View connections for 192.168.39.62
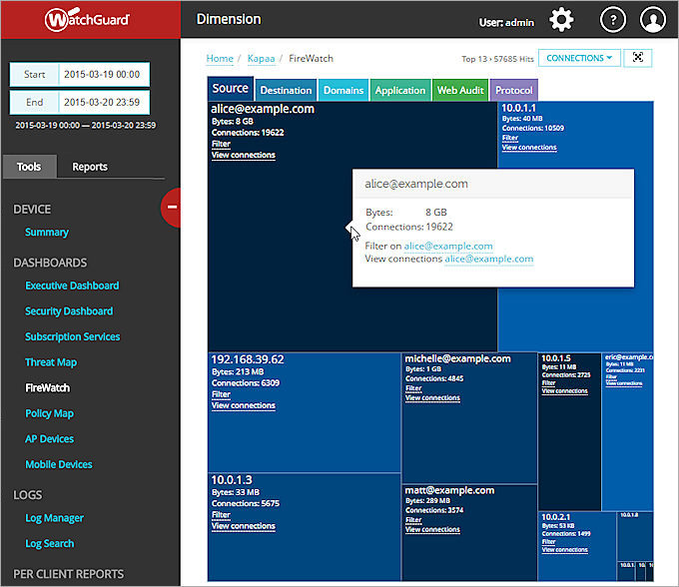Viewport: 679px width, 587px height. 244,406
